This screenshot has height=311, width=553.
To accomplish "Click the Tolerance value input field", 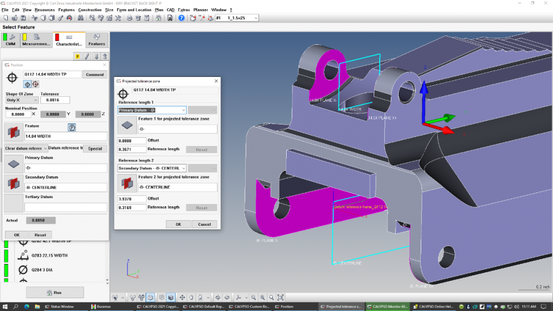I will point(55,100).
